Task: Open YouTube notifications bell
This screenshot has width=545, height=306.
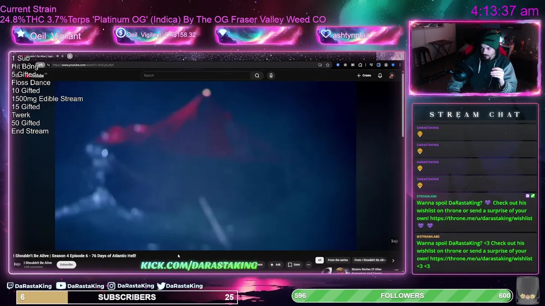Action: (380, 75)
